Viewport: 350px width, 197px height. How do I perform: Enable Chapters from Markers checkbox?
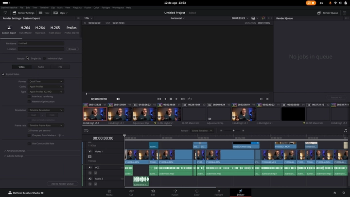click(29, 135)
